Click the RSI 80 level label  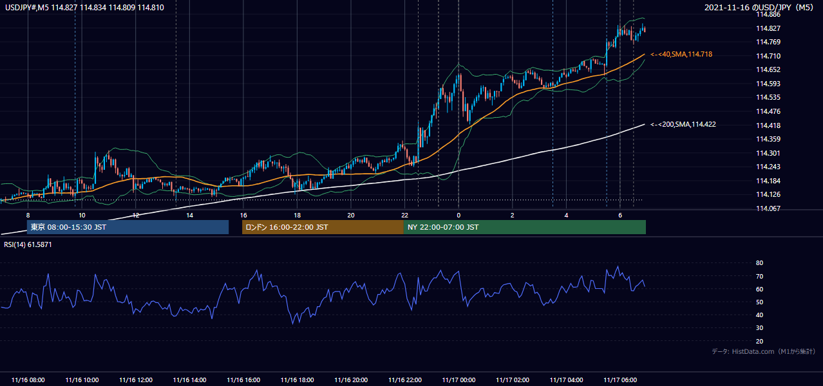point(759,263)
